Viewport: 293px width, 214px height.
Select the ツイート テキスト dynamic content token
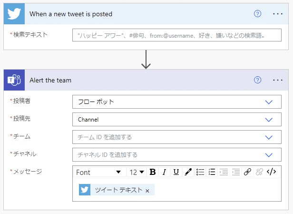coord(117,190)
